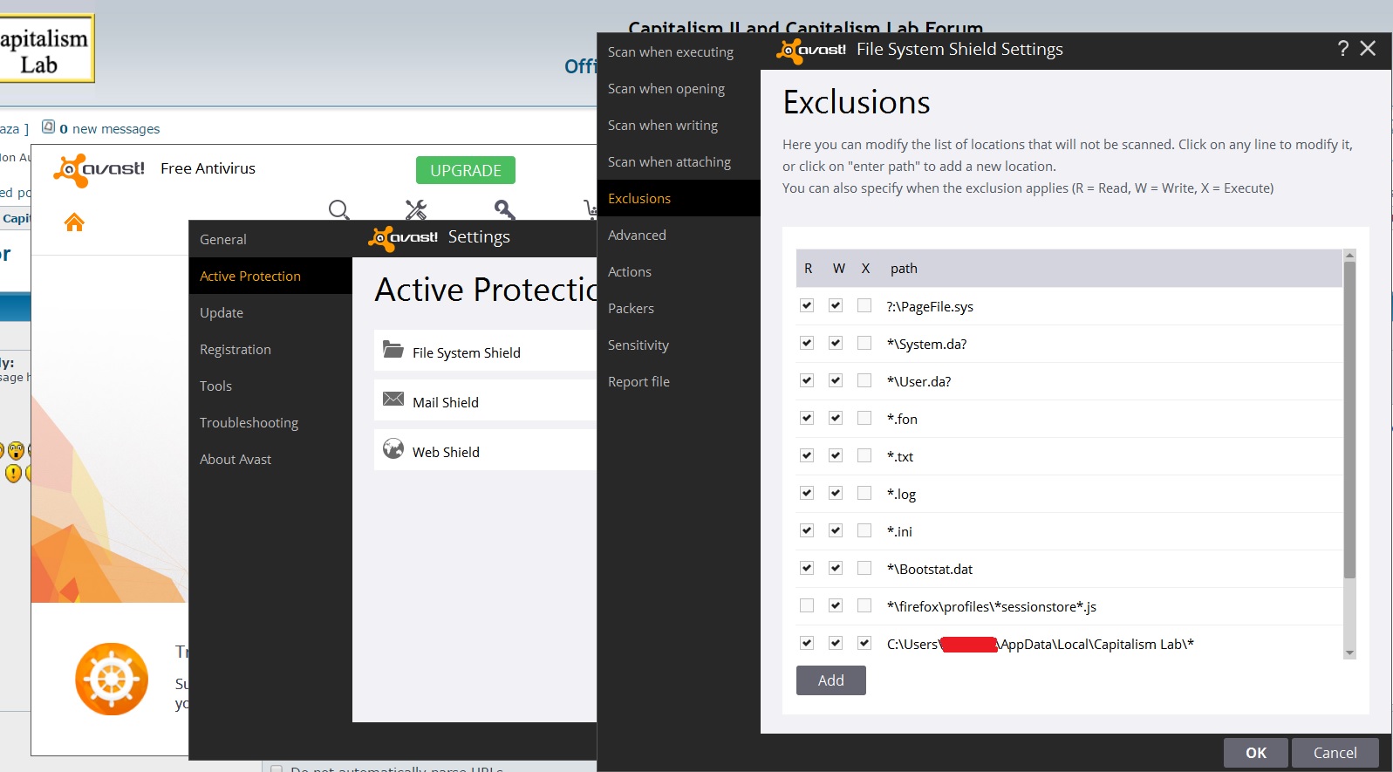
Task: Cancel the File System Shield Settings dialog
Action: coord(1335,753)
